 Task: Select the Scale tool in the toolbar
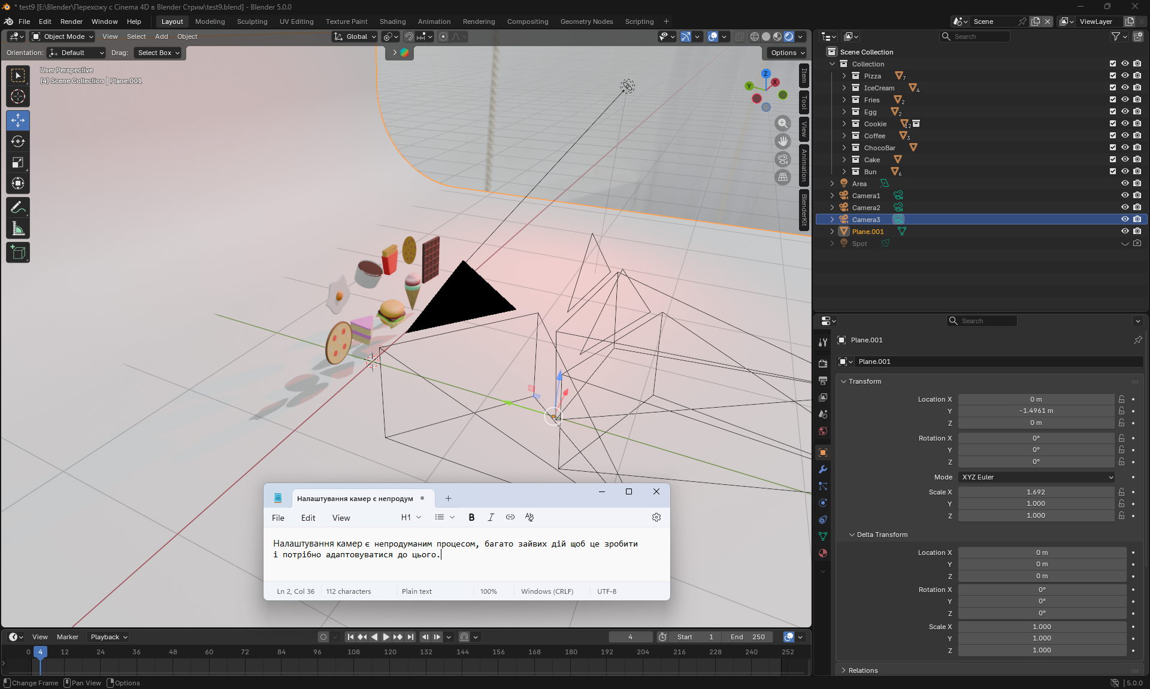pos(18,163)
